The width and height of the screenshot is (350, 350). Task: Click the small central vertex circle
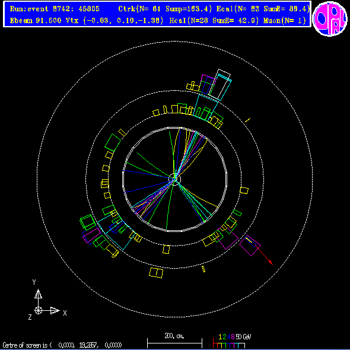[x=174, y=179]
